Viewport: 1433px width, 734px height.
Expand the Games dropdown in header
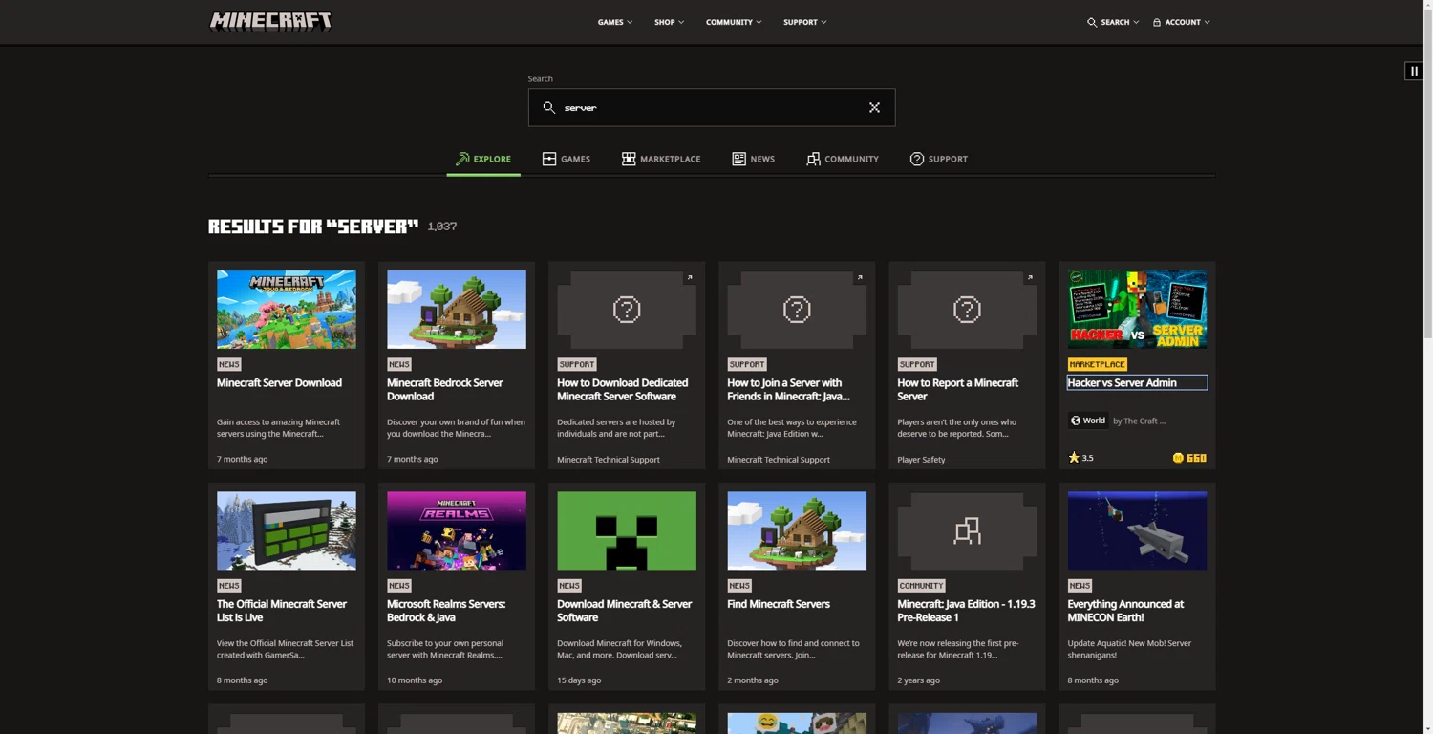click(x=615, y=22)
